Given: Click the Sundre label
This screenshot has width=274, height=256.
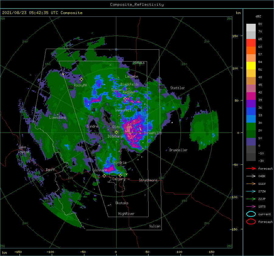Looking at the screenshot, I should coord(93,126).
